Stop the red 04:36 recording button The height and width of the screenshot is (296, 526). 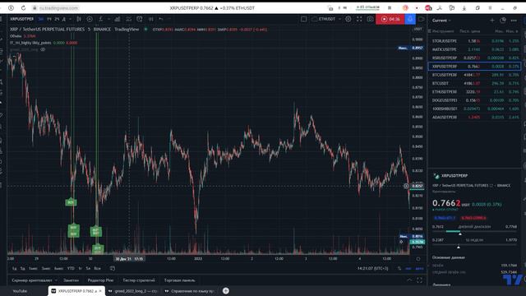[x=390, y=19]
